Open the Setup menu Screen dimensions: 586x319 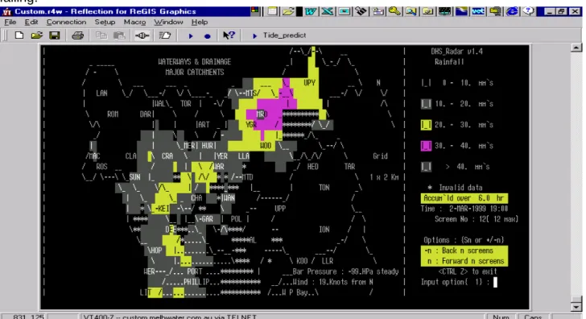click(x=105, y=22)
